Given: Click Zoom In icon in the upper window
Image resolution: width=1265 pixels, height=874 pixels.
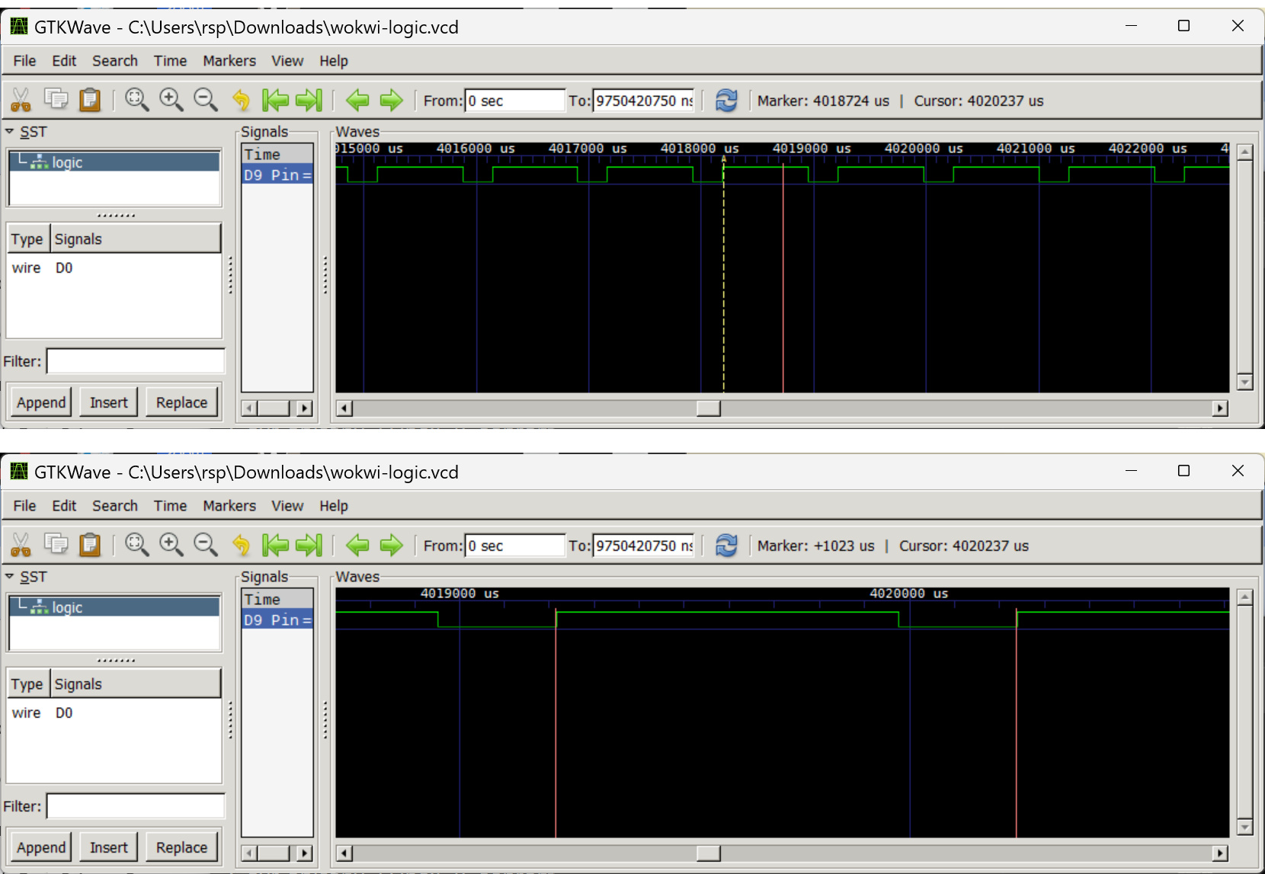Looking at the screenshot, I should (171, 100).
